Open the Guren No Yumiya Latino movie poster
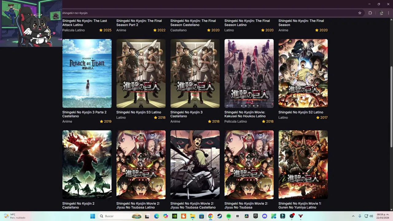 click(303, 165)
